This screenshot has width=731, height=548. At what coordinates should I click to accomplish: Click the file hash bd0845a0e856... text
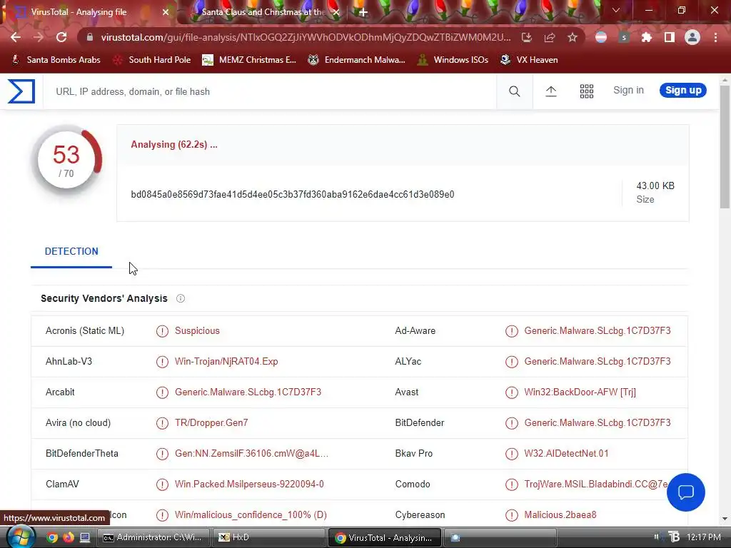click(292, 194)
